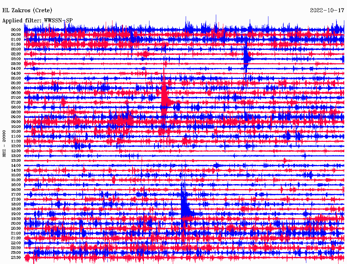Select the 01:30 time label

tap(16, 44)
